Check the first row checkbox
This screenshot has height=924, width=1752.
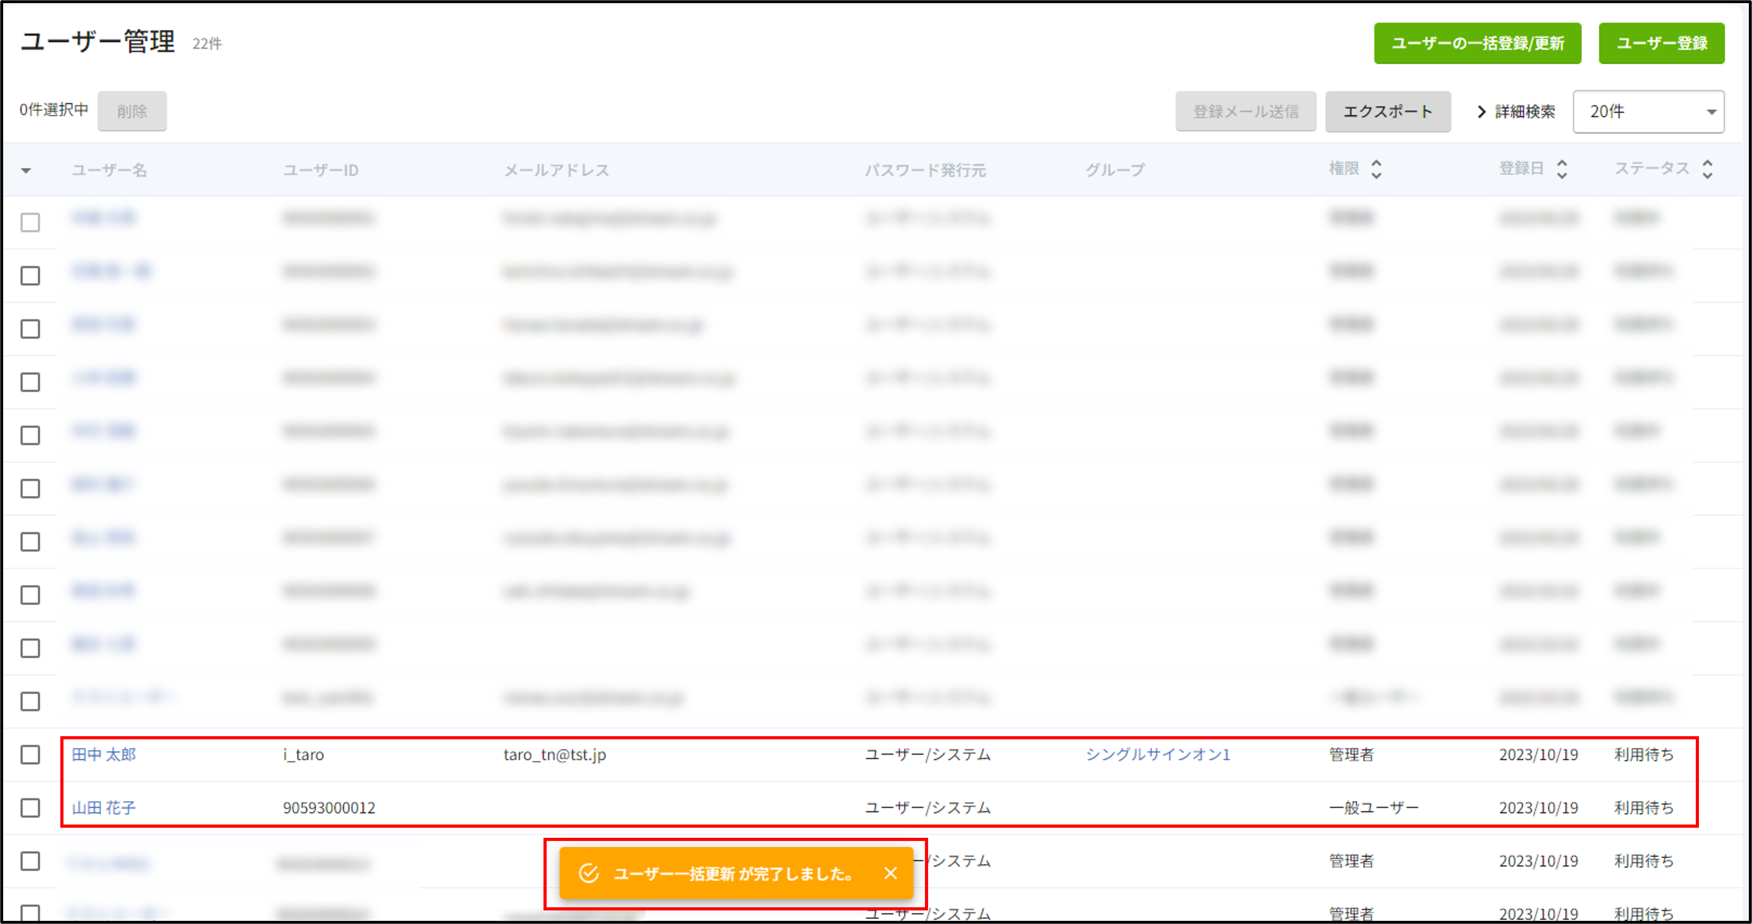(x=30, y=222)
